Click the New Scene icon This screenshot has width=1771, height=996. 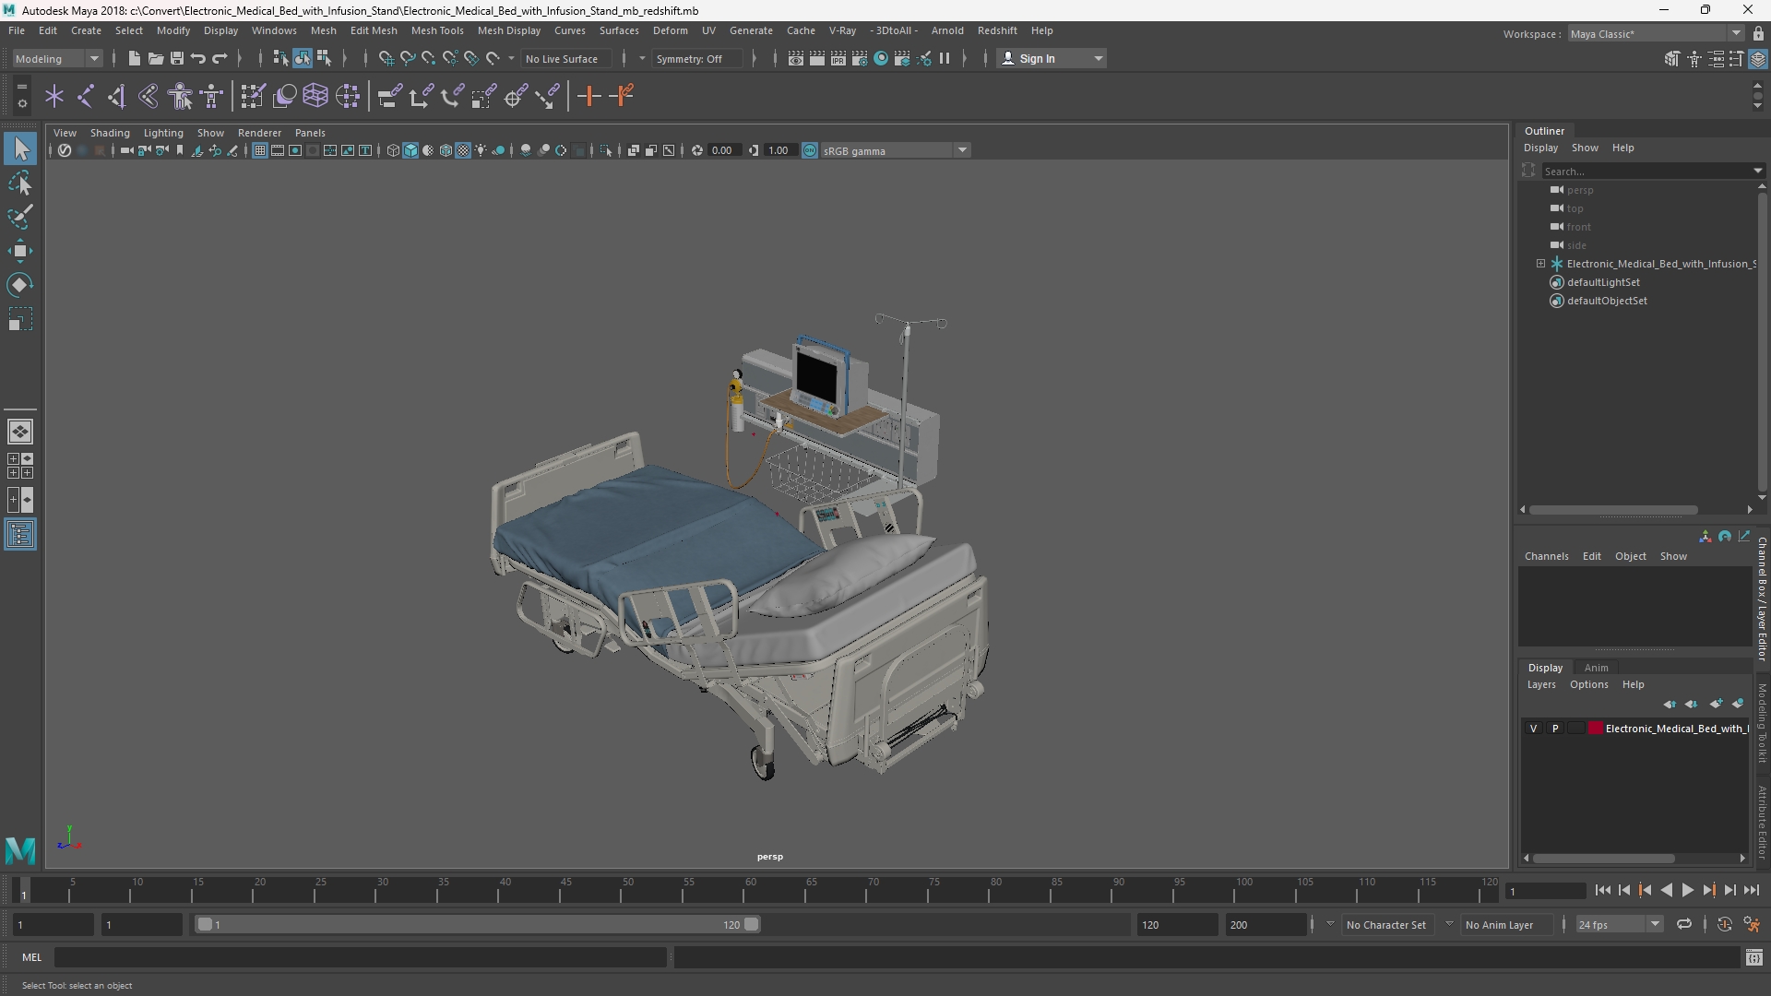pyautogui.click(x=134, y=58)
